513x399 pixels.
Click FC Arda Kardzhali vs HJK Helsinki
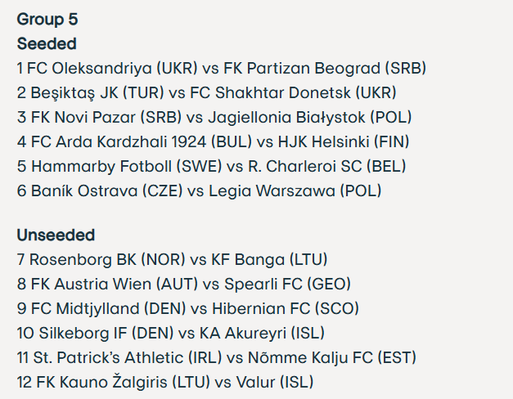click(x=213, y=142)
